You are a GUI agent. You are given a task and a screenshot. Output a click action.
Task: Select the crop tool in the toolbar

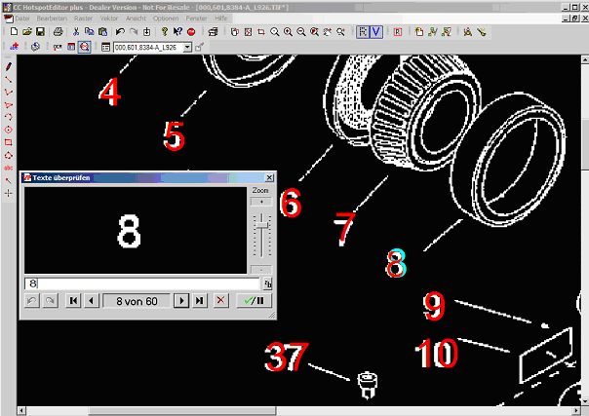pyautogui.click(x=261, y=32)
